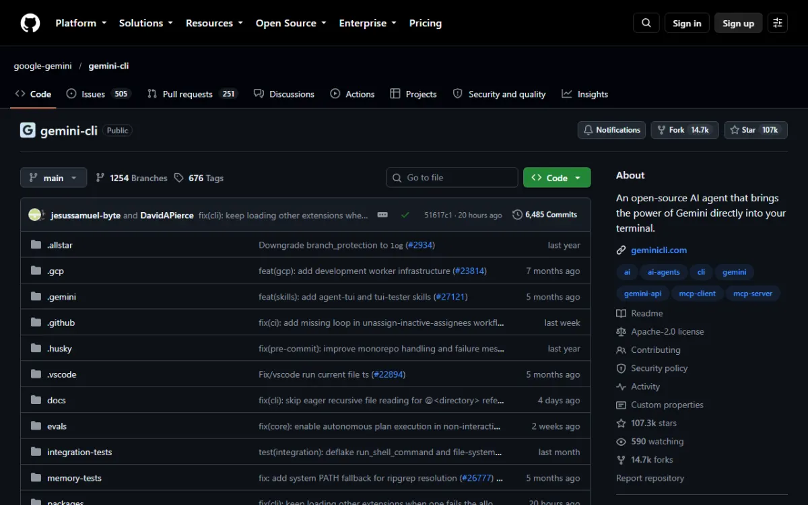This screenshot has width=808, height=505.
Task: Click the Go to file search field
Action: click(452, 178)
